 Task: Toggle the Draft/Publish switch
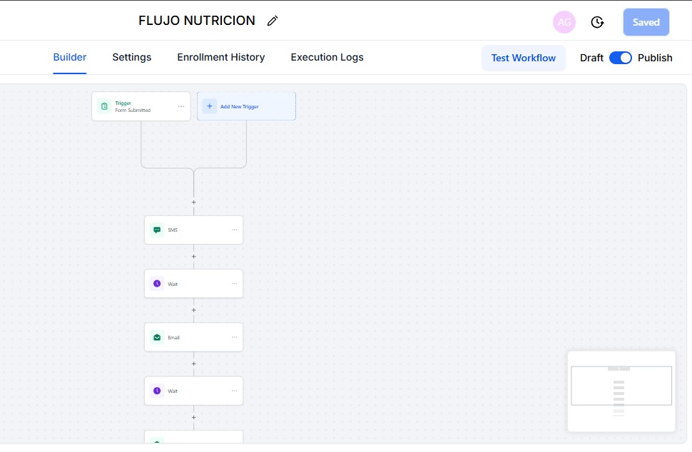[x=621, y=58]
